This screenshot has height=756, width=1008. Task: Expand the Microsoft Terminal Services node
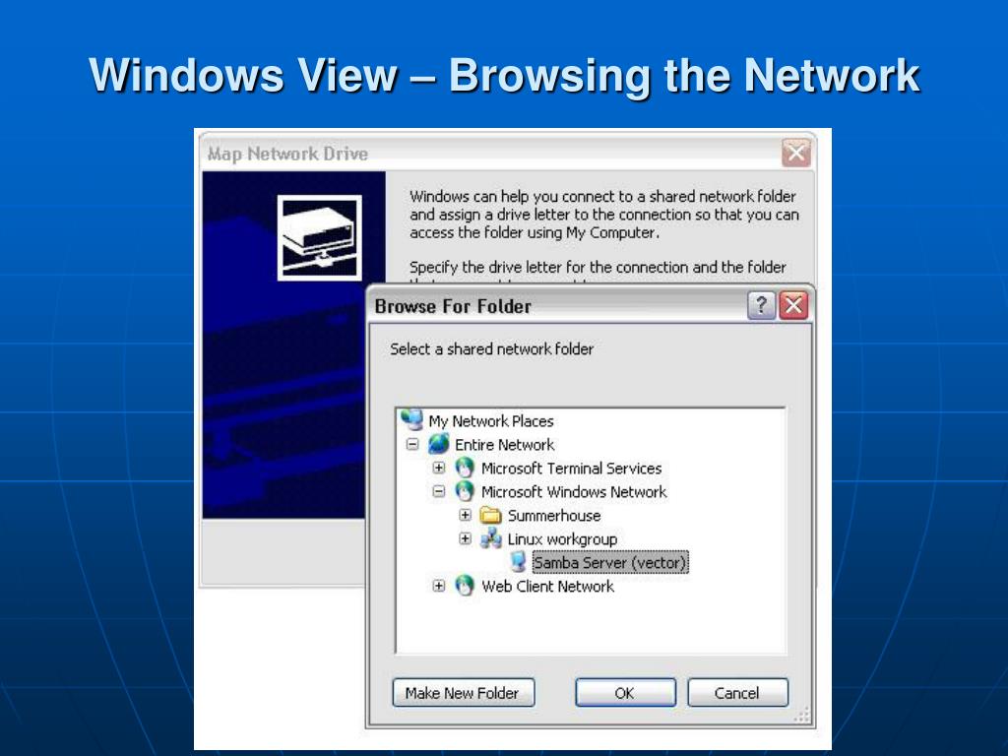click(438, 468)
